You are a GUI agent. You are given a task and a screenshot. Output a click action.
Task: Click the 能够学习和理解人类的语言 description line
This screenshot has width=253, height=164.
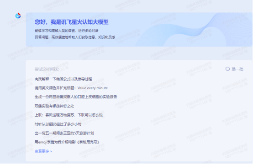[x=67, y=31]
